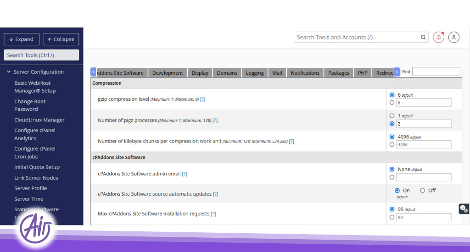
Task: Open the user account icon
Action: pos(454,38)
